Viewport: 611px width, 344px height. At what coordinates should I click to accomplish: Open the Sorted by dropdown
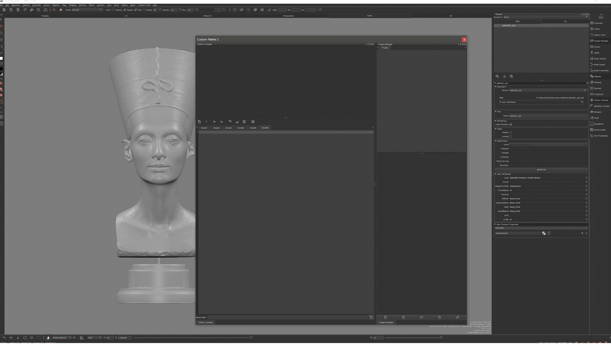tap(545, 17)
